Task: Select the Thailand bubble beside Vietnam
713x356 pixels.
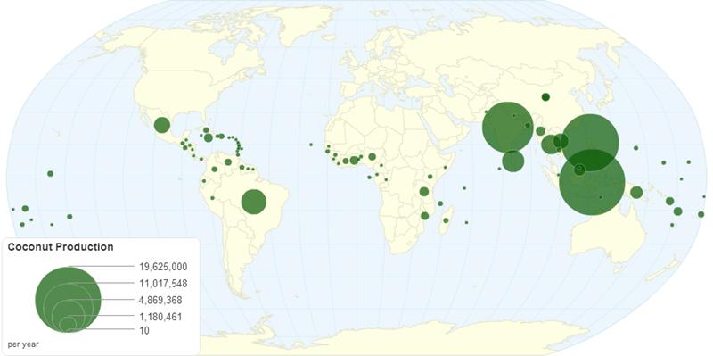Action: click(550, 145)
